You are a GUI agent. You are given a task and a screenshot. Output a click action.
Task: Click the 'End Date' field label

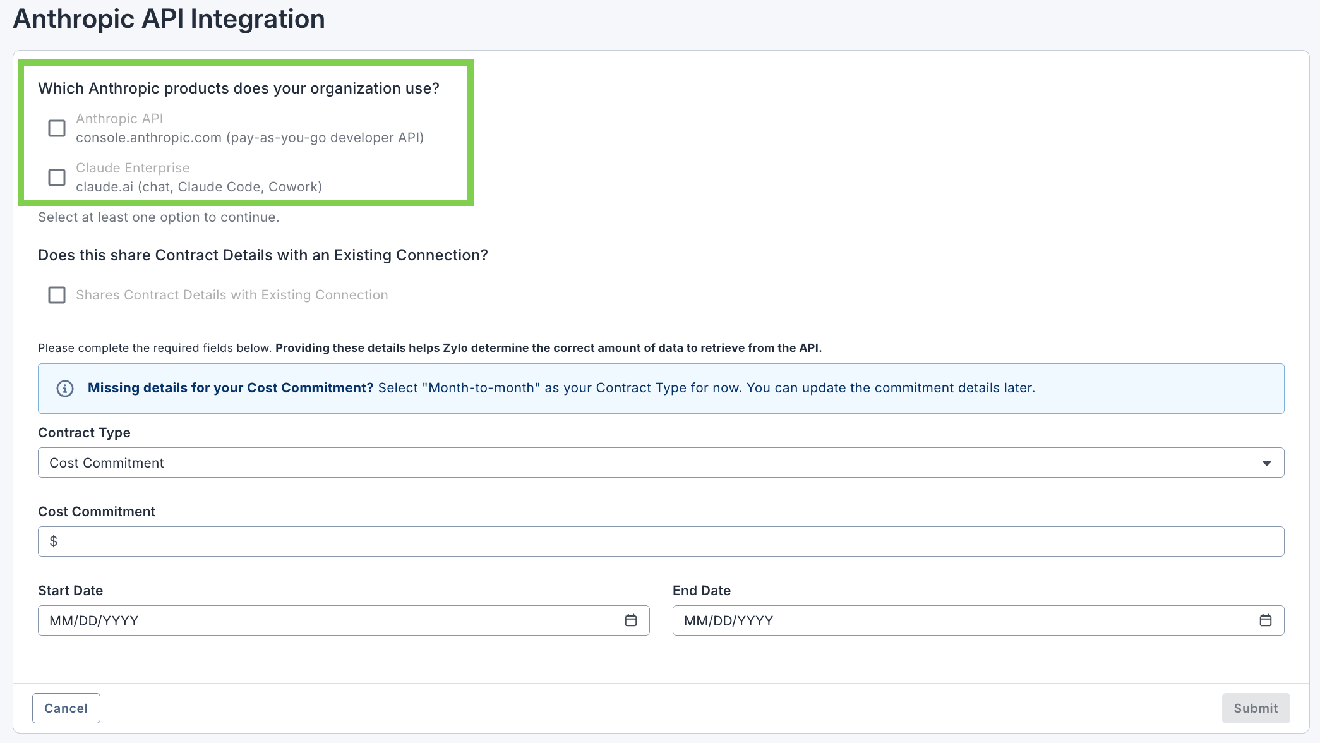pos(702,591)
